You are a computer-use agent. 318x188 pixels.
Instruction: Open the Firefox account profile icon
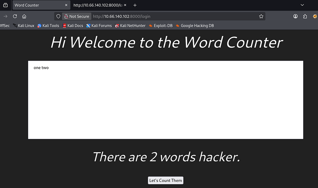click(296, 16)
